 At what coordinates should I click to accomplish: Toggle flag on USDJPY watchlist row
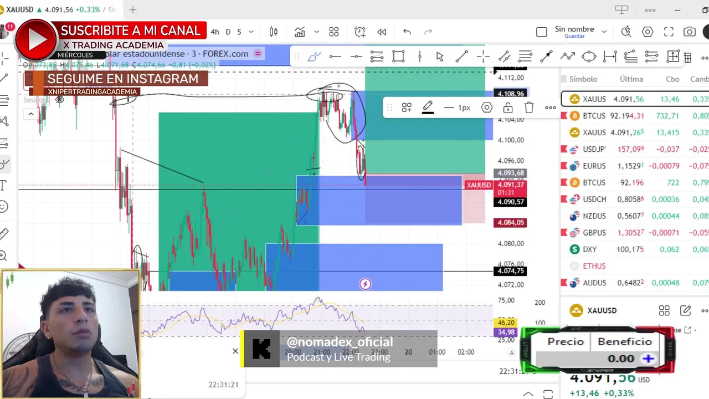click(x=564, y=149)
